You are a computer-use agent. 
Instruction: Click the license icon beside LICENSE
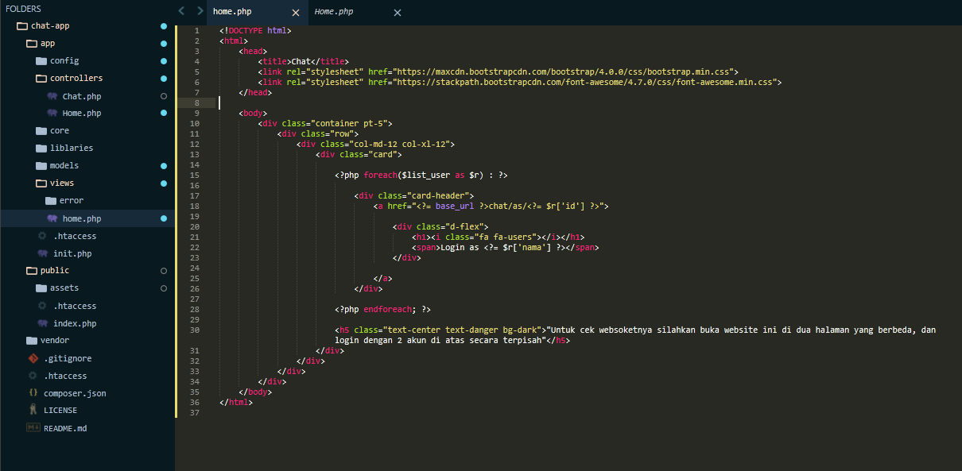click(x=33, y=410)
